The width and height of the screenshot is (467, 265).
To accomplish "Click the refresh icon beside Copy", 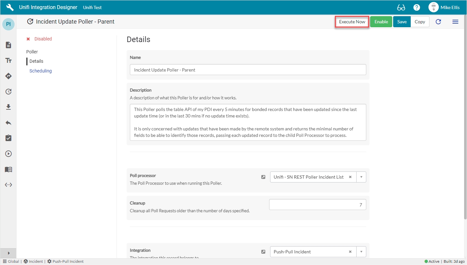I will tap(438, 22).
